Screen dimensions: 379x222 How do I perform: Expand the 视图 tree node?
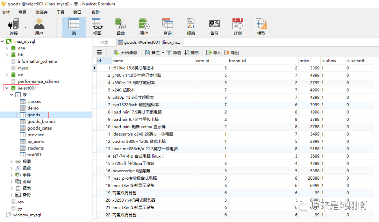[x=12, y=161]
